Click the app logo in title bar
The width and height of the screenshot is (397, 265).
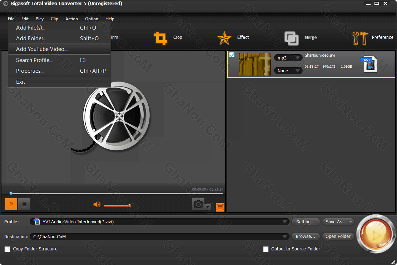click(x=5, y=4)
